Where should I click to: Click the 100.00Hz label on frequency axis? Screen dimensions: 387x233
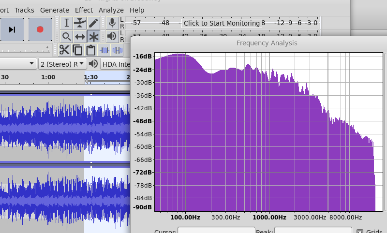(185, 218)
